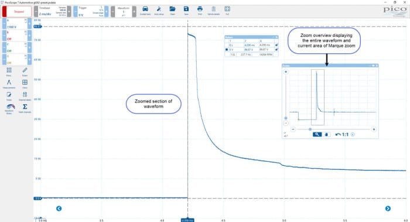
Task: Open Guided tests with the car icon
Action: (145, 11)
